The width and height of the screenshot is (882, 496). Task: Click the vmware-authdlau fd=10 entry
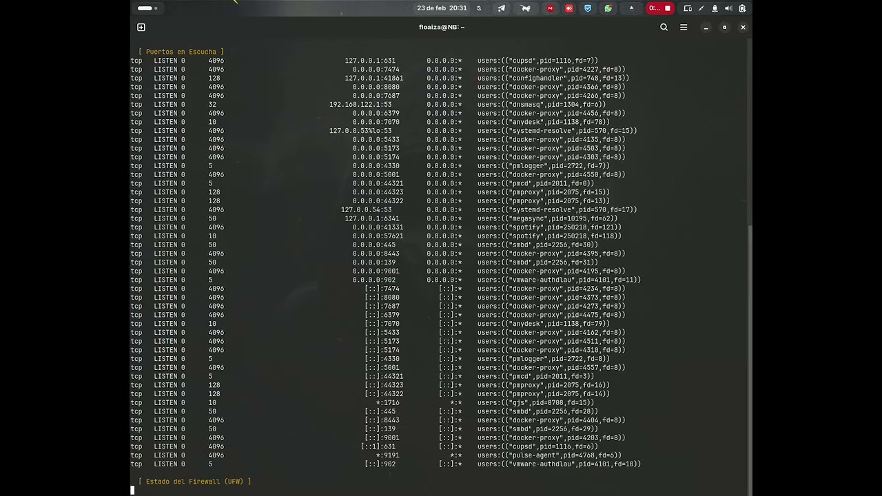[560, 464]
